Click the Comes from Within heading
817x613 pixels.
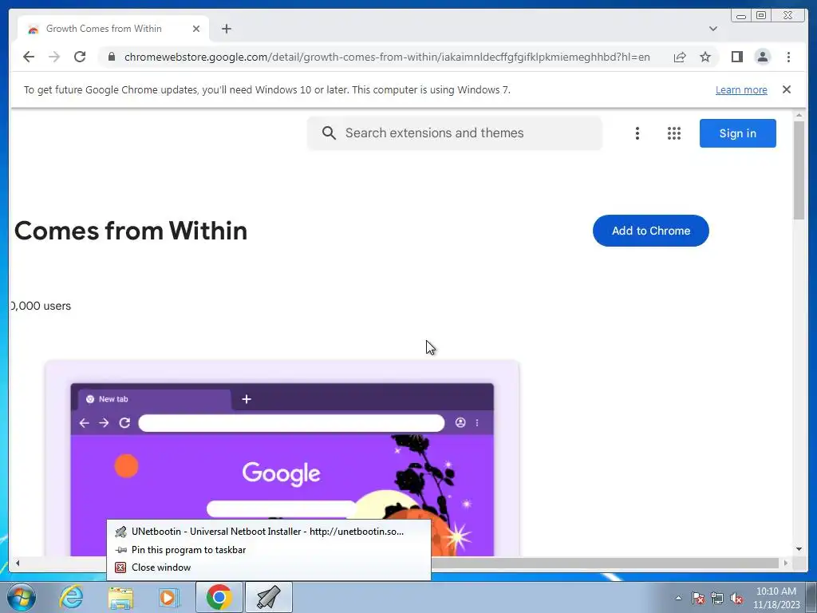(x=131, y=231)
